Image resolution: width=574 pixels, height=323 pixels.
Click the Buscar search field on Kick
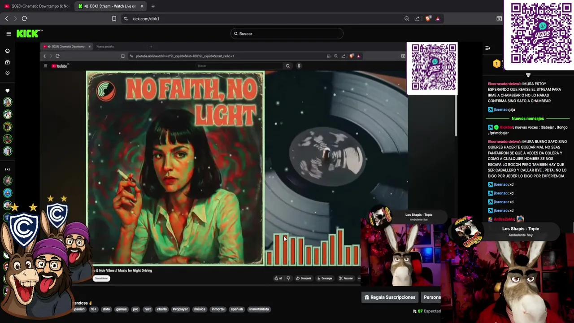(287, 34)
